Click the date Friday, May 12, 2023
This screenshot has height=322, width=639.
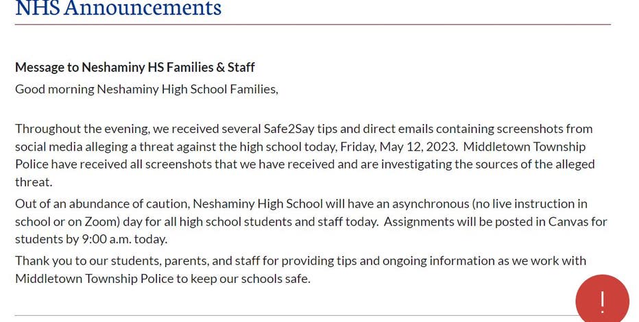pos(399,147)
